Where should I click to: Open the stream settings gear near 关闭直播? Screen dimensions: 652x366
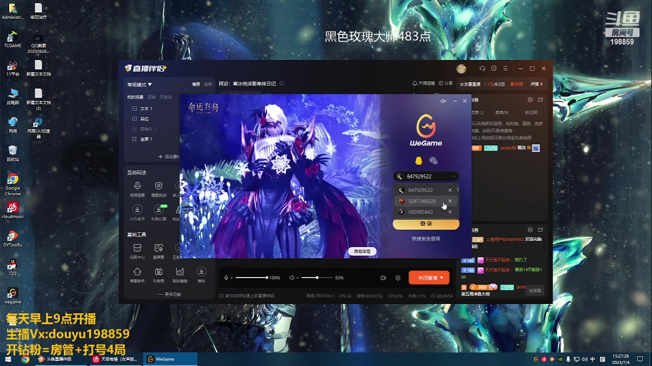click(x=398, y=278)
